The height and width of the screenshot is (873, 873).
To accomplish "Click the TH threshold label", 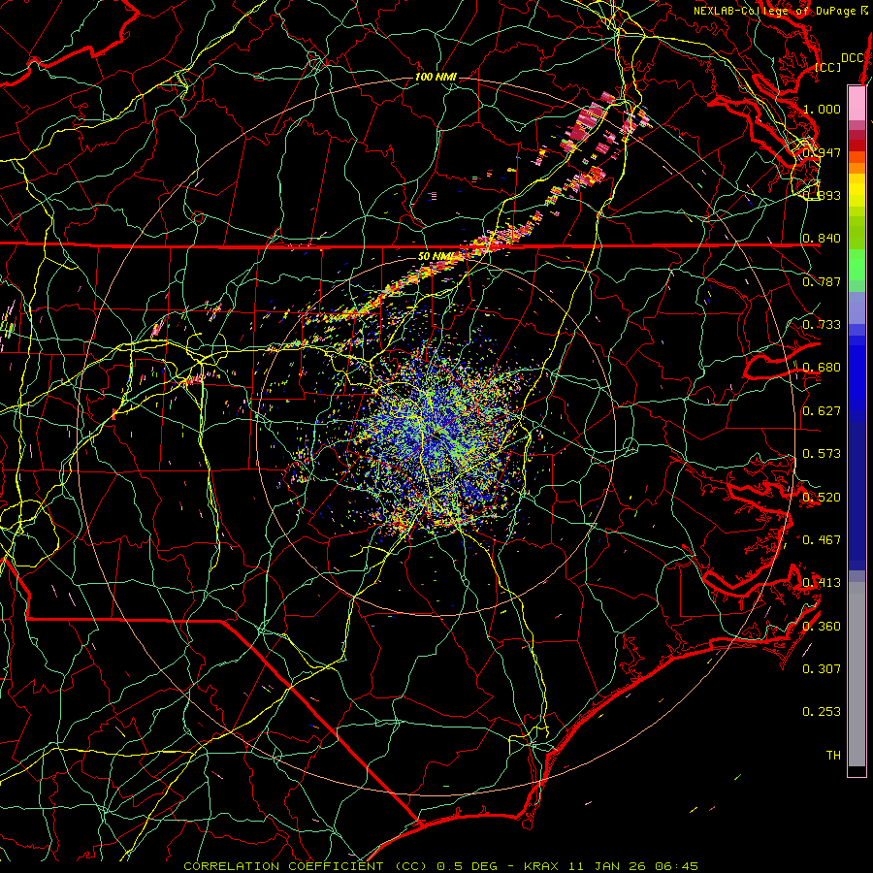I will 833,756.
